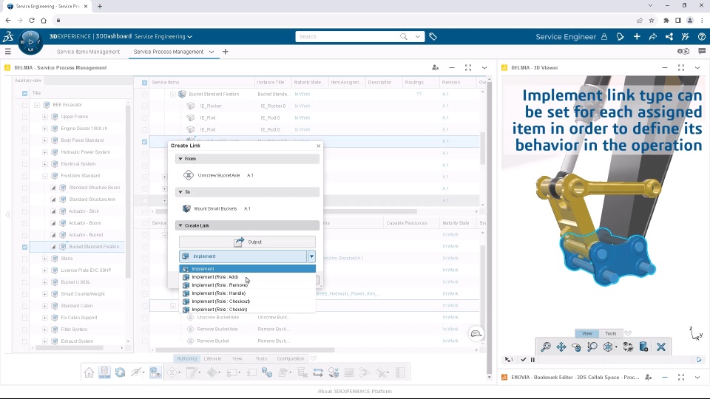Choose Implement (Role : Add) option
This screenshot has height=399, width=710.
click(x=247, y=277)
